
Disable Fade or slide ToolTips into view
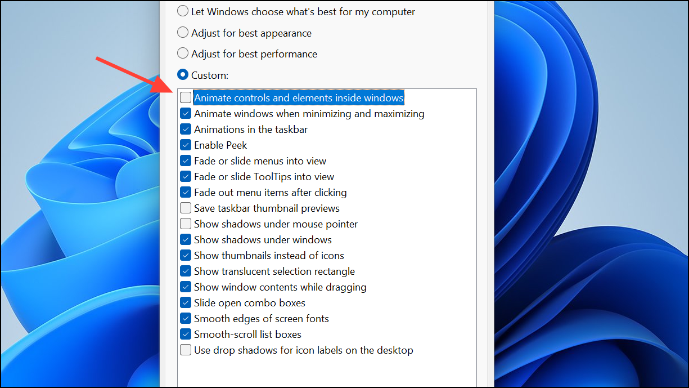pyautogui.click(x=186, y=176)
